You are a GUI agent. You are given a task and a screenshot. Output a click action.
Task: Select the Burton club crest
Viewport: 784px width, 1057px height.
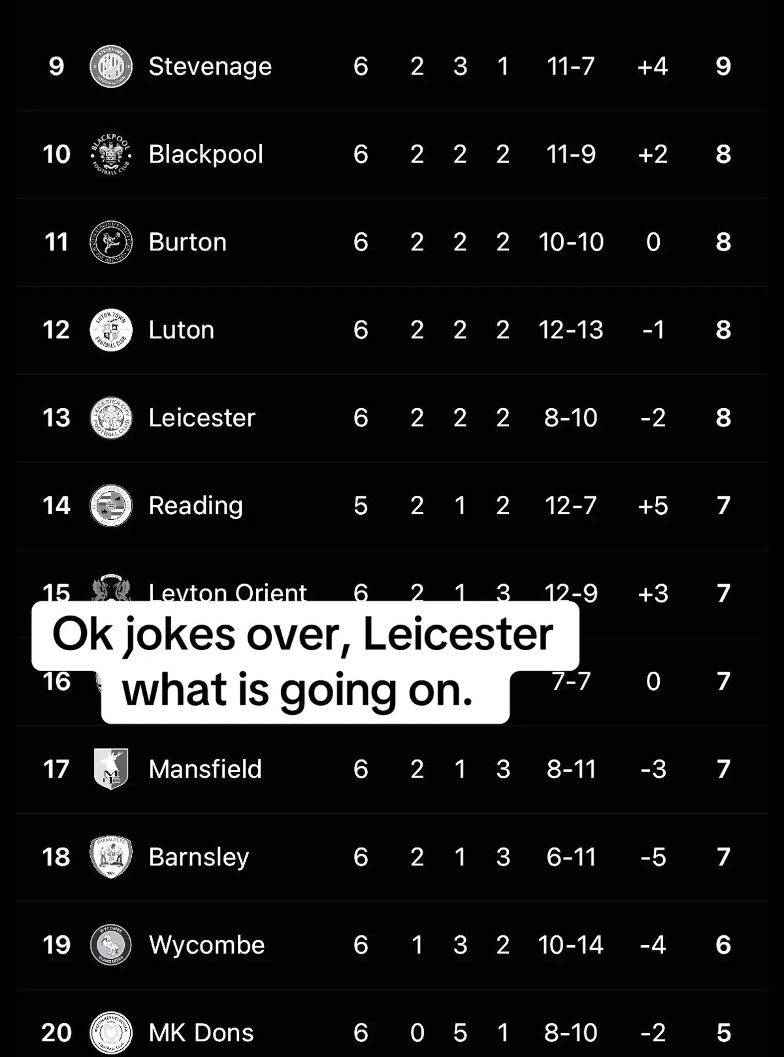pos(111,242)
